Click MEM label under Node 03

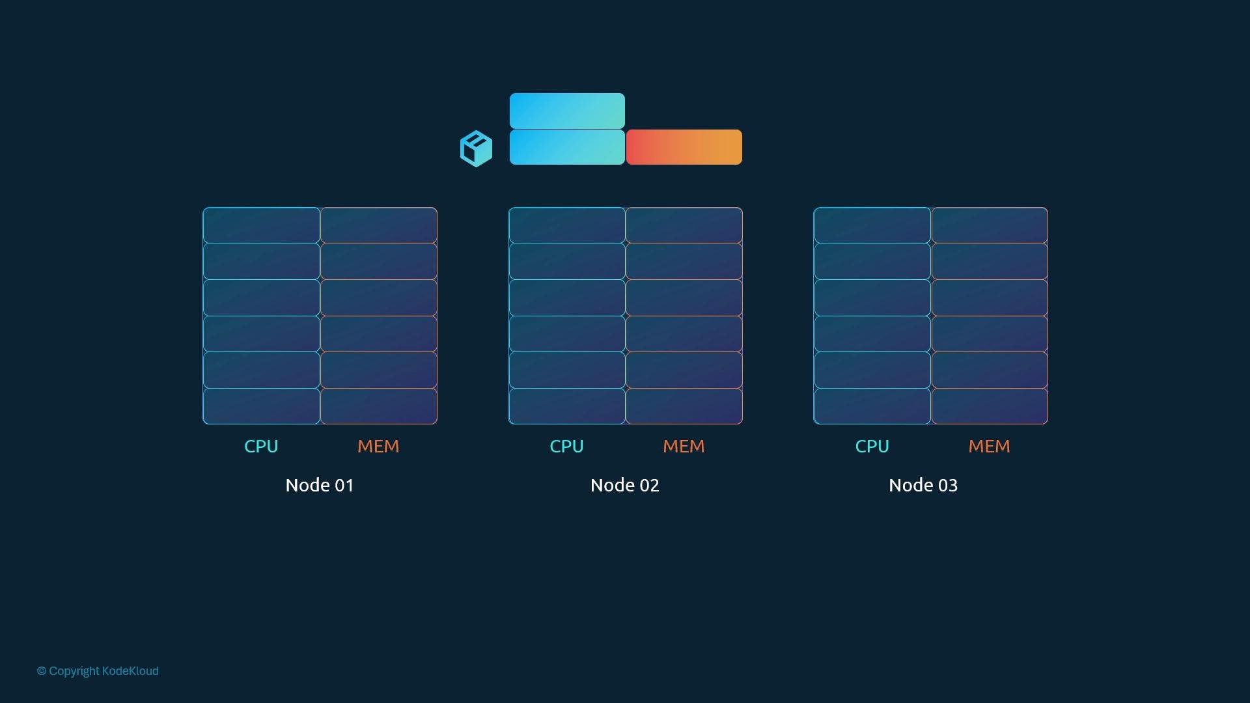pos(989,447)
